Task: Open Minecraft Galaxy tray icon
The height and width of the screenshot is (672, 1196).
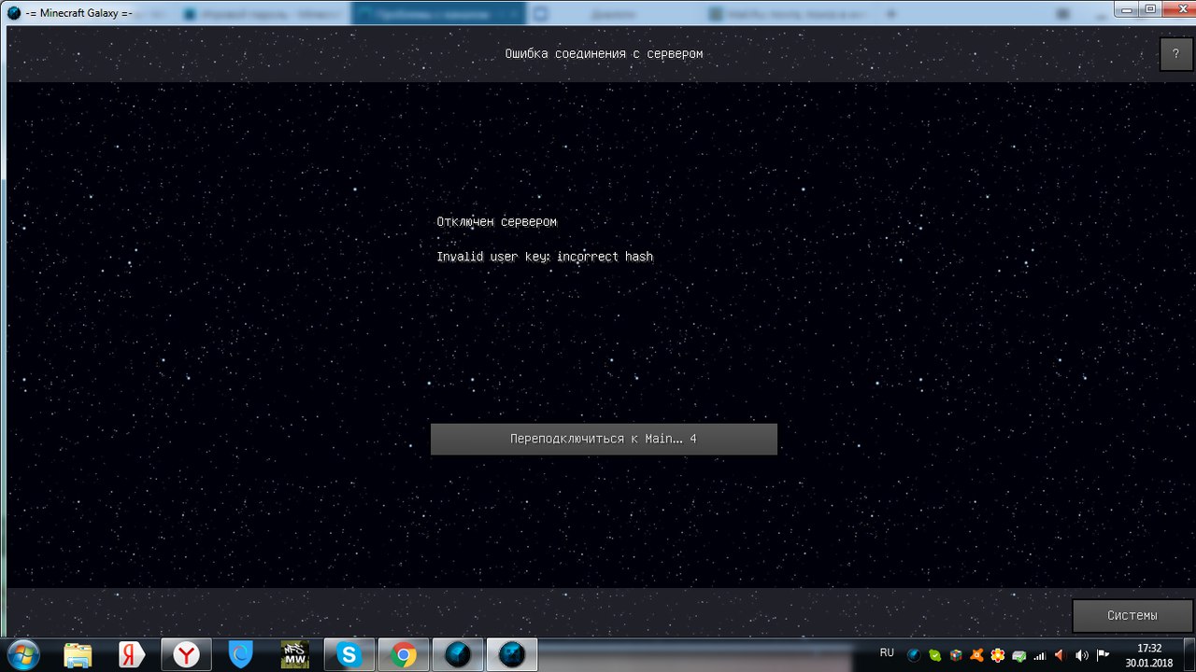Action: 915,655
